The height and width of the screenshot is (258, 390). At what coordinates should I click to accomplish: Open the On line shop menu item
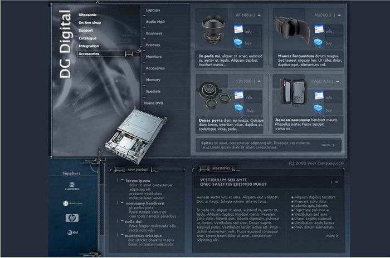[x=90, y=22]
